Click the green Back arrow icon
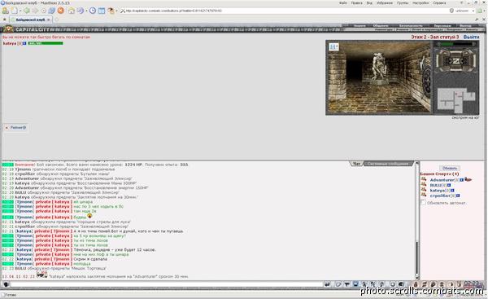Viewport: 488px width, 299px height. pyautogui.click(x=27, y=11)
